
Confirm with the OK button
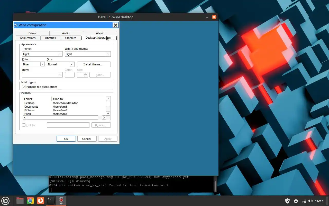(x=66, y=139)
